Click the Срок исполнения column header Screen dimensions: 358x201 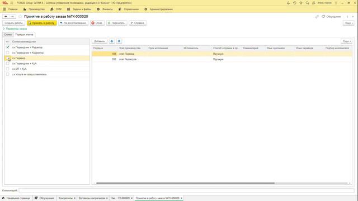pyautogui.click(x=164, y=49)
